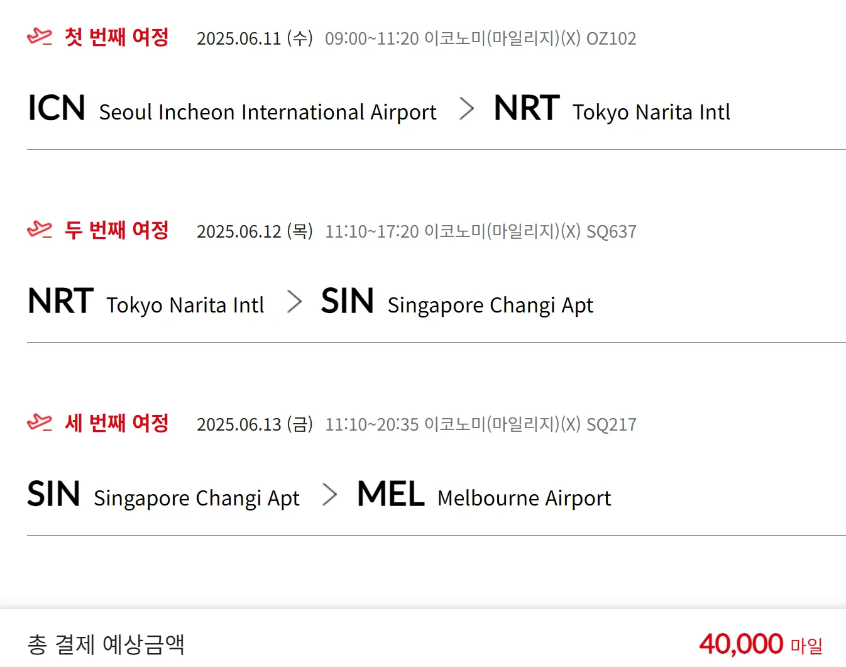This screenshot has width=846, height=667.
Task: Select the 첫 번째 여정 heading
Action: 117,37
